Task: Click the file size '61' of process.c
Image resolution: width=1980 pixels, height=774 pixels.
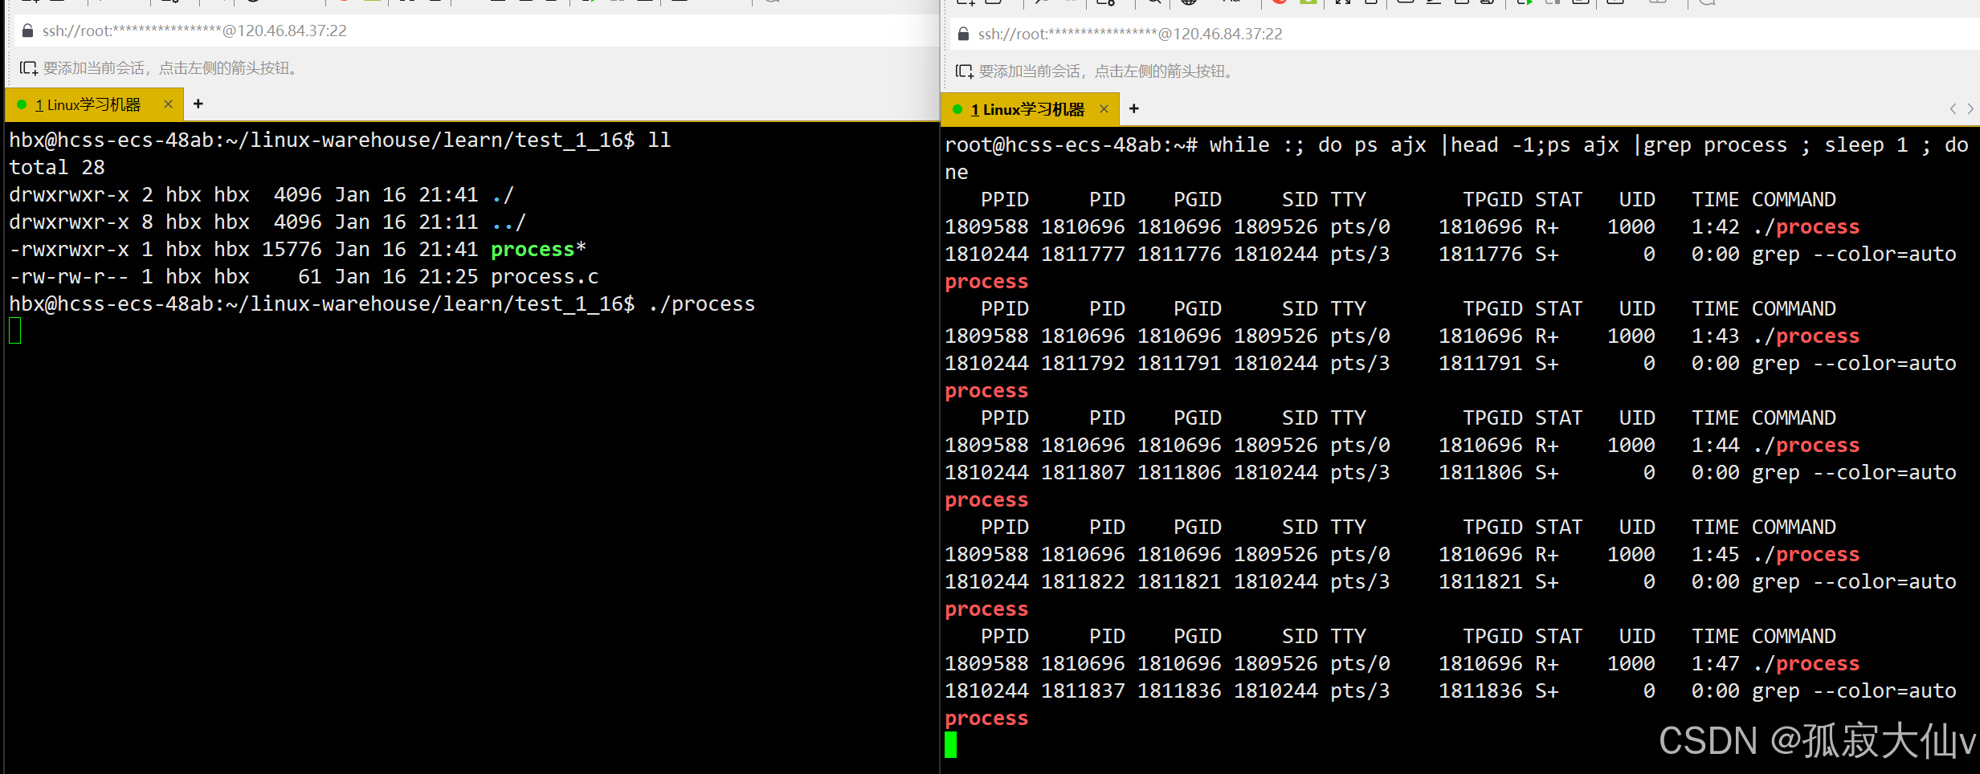Action: 310,277
